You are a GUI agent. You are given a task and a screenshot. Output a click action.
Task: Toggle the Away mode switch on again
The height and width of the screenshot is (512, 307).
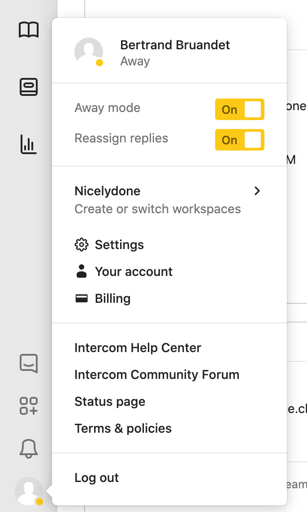239,109
